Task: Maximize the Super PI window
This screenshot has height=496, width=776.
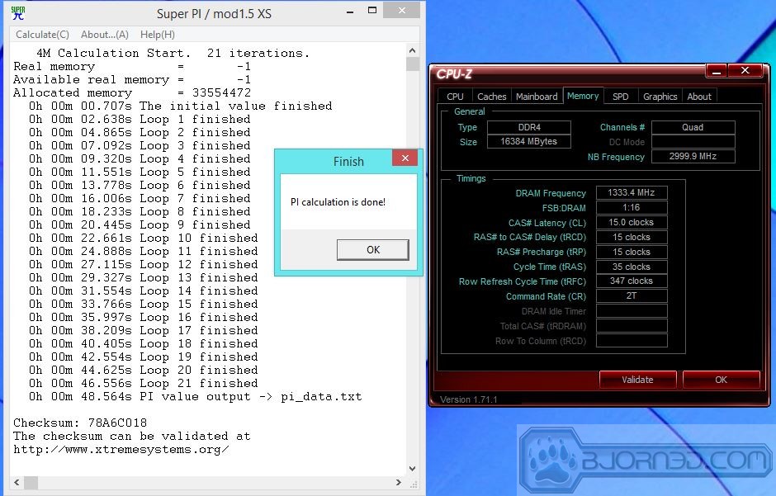Action: point(372,11)
